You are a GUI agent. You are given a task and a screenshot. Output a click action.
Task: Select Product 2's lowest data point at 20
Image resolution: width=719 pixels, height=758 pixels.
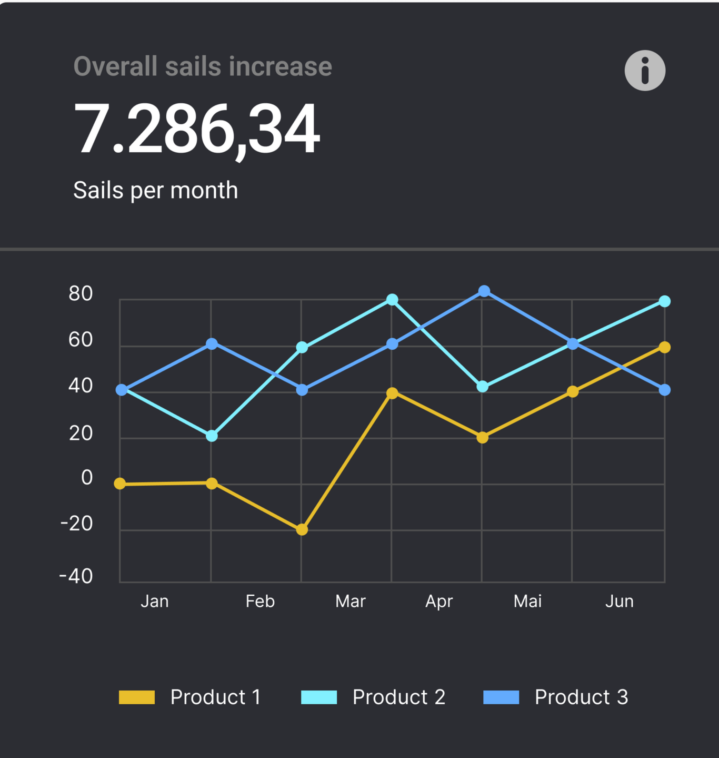click(212, 436)
